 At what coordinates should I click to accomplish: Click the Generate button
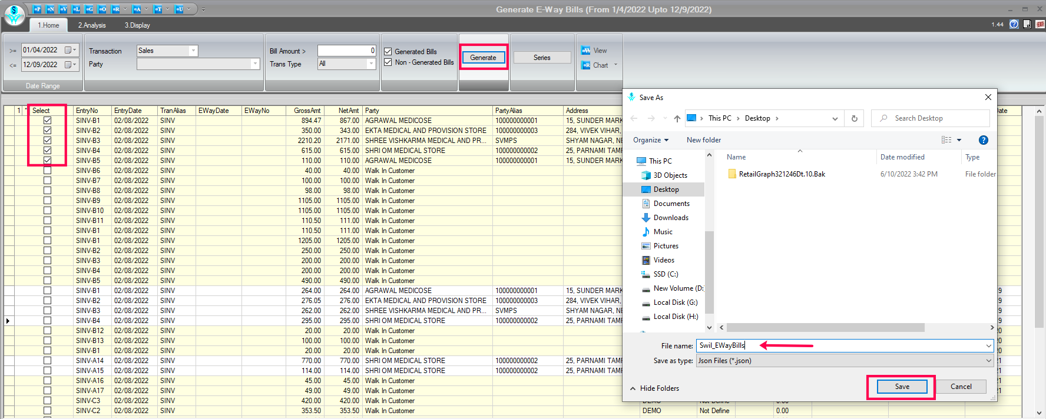(484, 58)
